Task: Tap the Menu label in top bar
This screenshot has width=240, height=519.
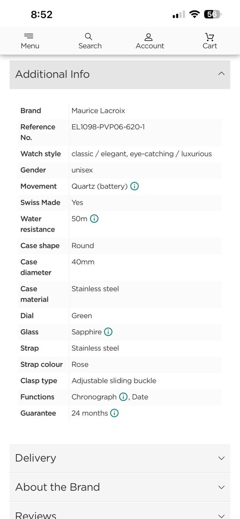Action: 30,46
